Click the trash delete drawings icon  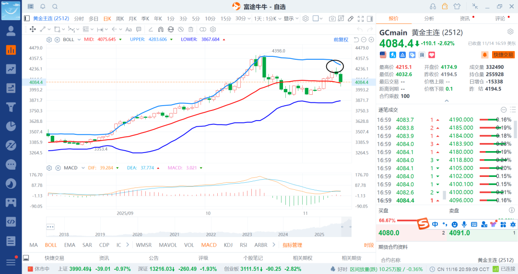(190, 29)
